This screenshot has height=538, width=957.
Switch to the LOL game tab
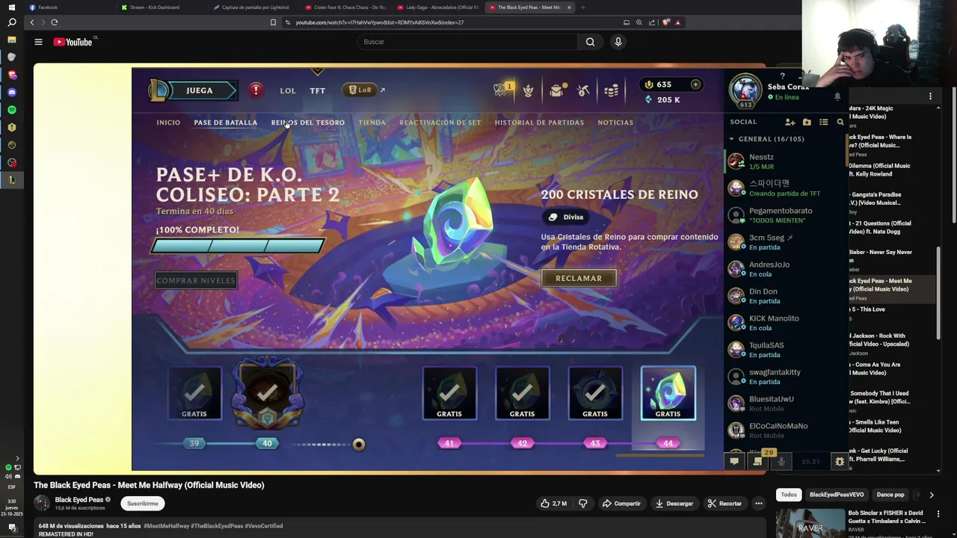(288, 90)
